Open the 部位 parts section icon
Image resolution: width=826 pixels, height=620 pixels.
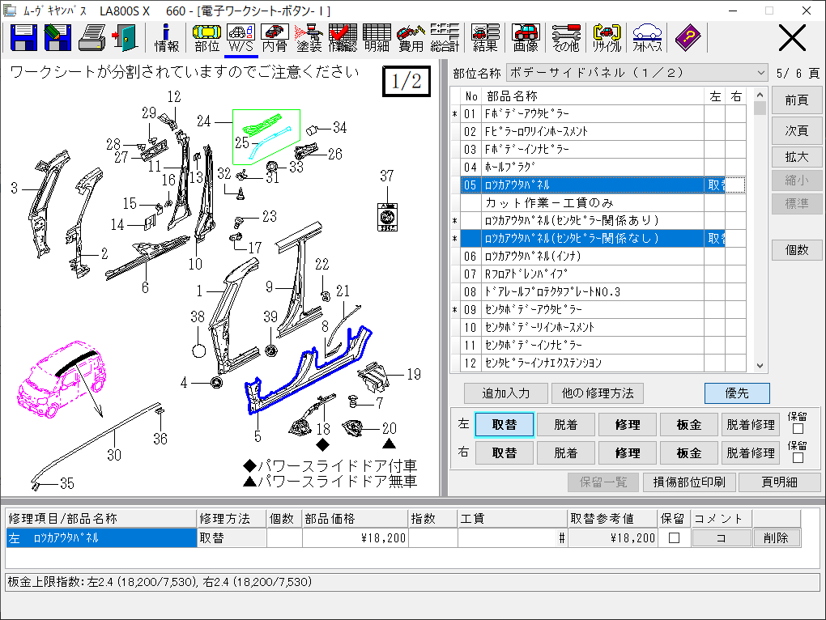point(207,37)
